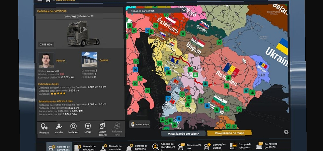Click the Vender sell icon
This screenshot has height=151, width=323.
[59, 126]
